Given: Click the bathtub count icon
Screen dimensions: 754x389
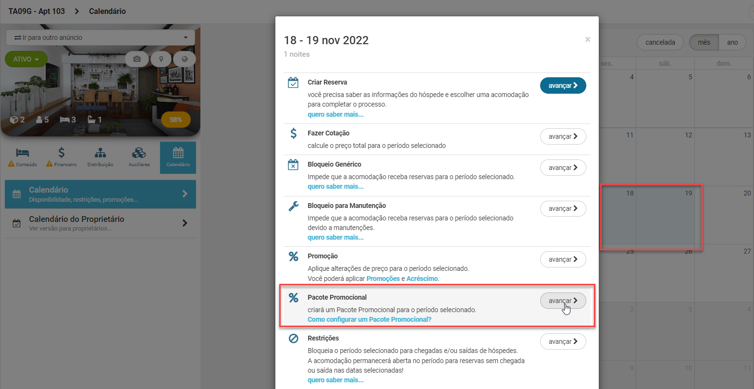Looking at the screenshot, I should (x=91, y=119).
